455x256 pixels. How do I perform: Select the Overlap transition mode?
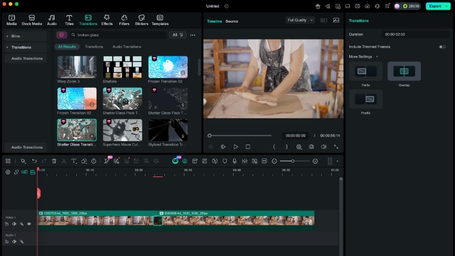click(404, 72)
